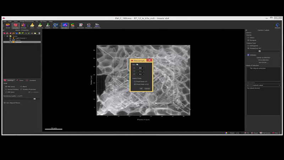Click the X size input field in Resample
284x160 pixels.
(140, 68)
